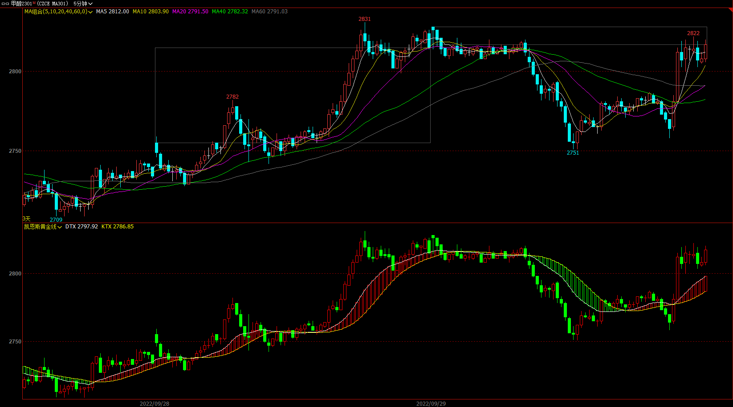Click the 2751 low price marker
Image resolution: width=733 pixels, height=407 pixels.
(x=573, y=153)
